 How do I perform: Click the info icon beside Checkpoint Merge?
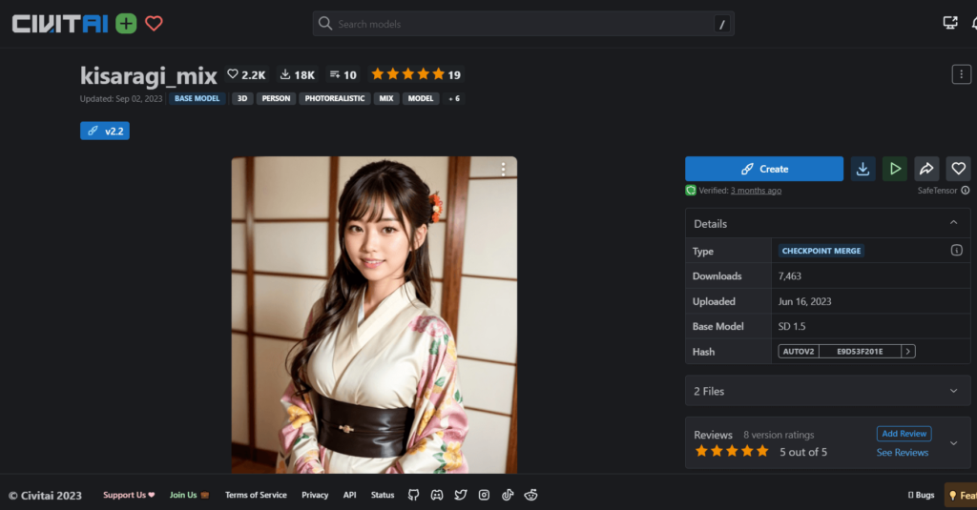click(956, 251)
